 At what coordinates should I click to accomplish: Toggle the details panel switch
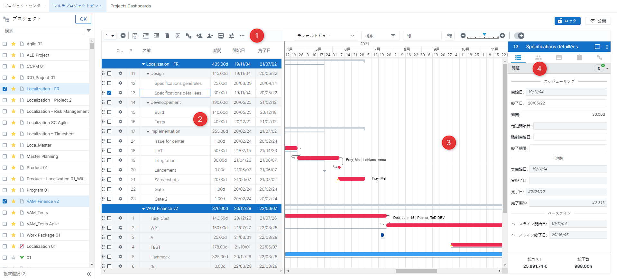click(519, 36)
